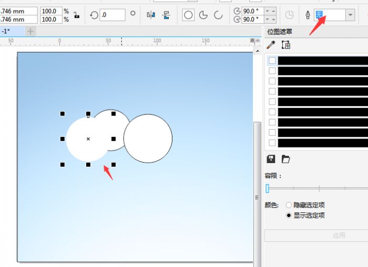368x267 pixels.
Task: Click the mirror vertically icon
Action: click(x=167, y=15)
